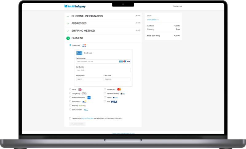Select the Visa payment option
The image size is (246, 149).
(x=105, y=101)
